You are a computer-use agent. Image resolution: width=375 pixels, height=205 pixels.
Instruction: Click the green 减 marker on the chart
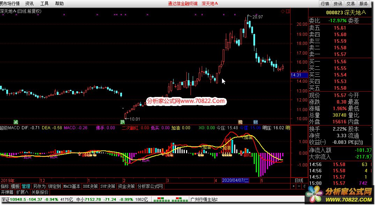coord(16,122)
